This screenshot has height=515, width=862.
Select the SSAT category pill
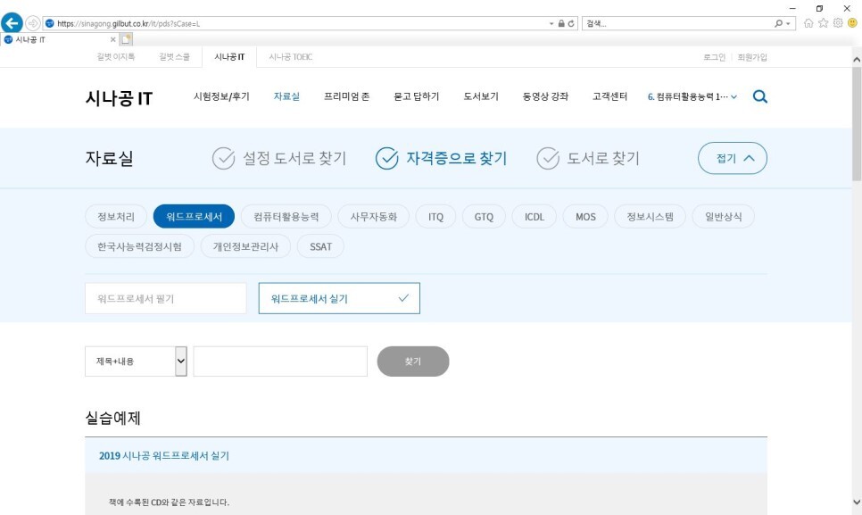(x=320, y=246)
